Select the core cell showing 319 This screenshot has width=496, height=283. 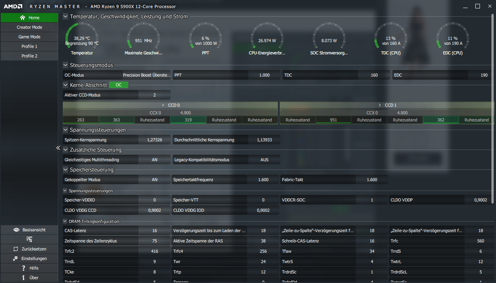pos(188,120)
